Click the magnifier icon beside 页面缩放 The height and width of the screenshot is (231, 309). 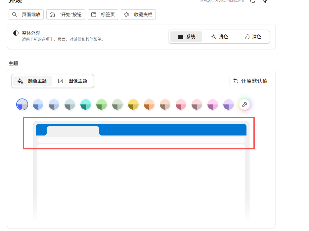click(14, 15)
